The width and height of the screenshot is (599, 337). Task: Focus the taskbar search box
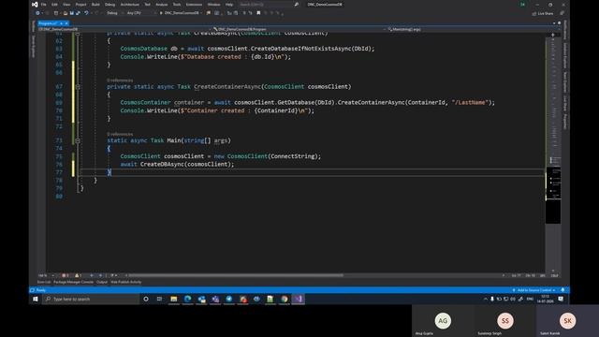pyautogui.click(x=91, y=300)
